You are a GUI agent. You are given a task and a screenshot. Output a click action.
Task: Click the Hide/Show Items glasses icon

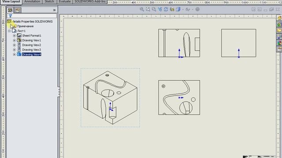188,9
